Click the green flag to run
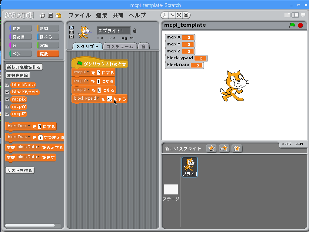The image size is (309, 232). coord(292,25)
